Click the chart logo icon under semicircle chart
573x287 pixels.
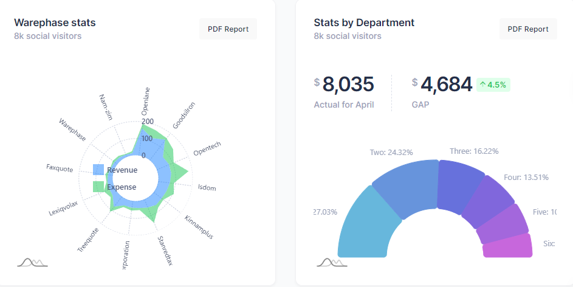pyautogui.click(x=332, y=262)
